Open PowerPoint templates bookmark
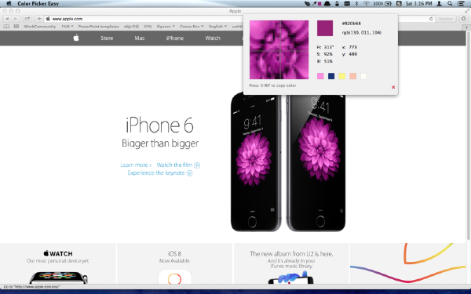The image size is (471, 294). point(99,27)
